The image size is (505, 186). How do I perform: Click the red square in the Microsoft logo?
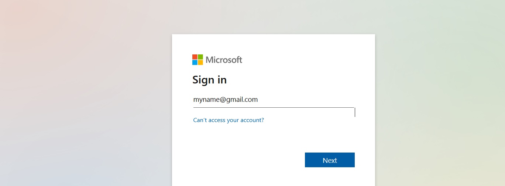click(x=195, y=57)
